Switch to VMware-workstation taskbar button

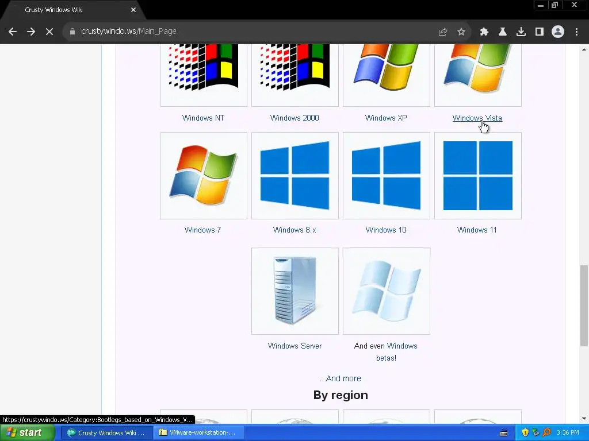[x=199, y=433]
